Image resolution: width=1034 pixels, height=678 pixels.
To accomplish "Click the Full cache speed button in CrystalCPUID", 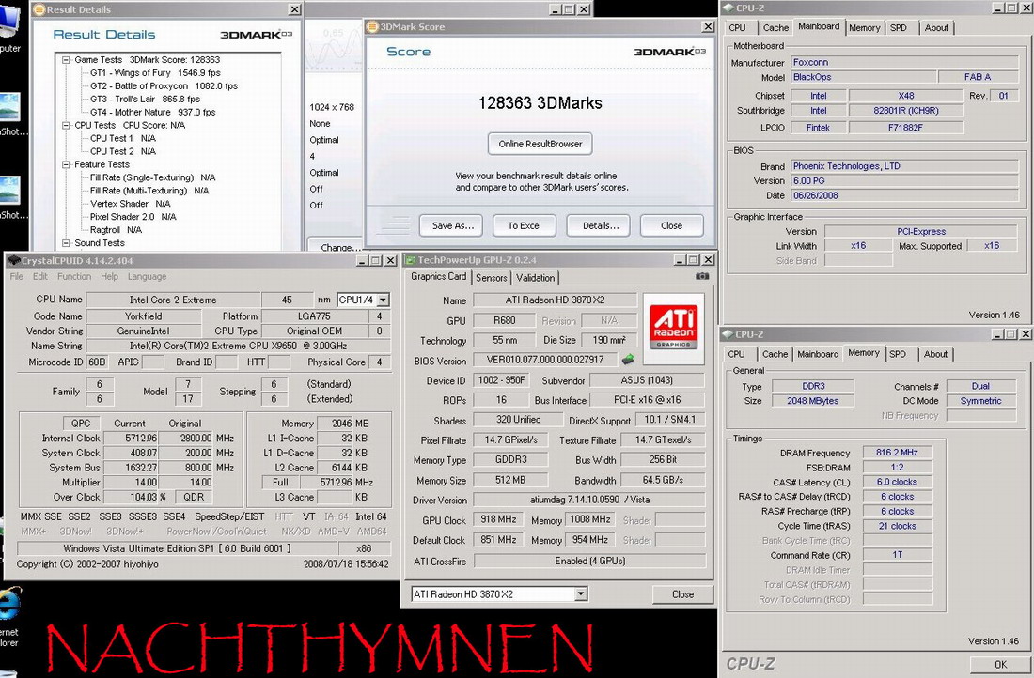I will point(280,483).
